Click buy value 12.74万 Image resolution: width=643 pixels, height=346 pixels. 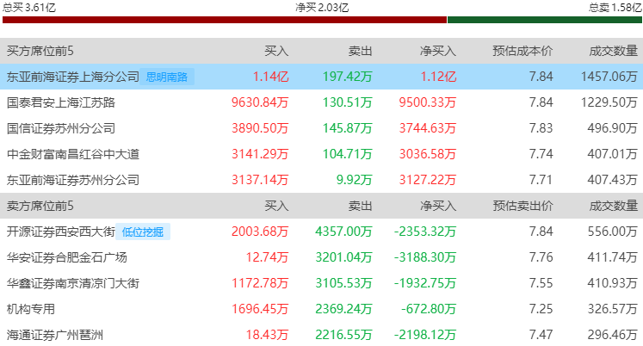[267, 257]
